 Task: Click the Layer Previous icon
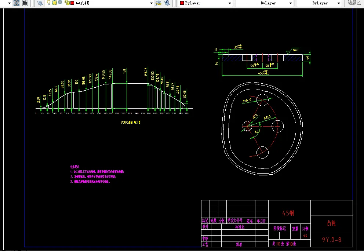(167, 3)
